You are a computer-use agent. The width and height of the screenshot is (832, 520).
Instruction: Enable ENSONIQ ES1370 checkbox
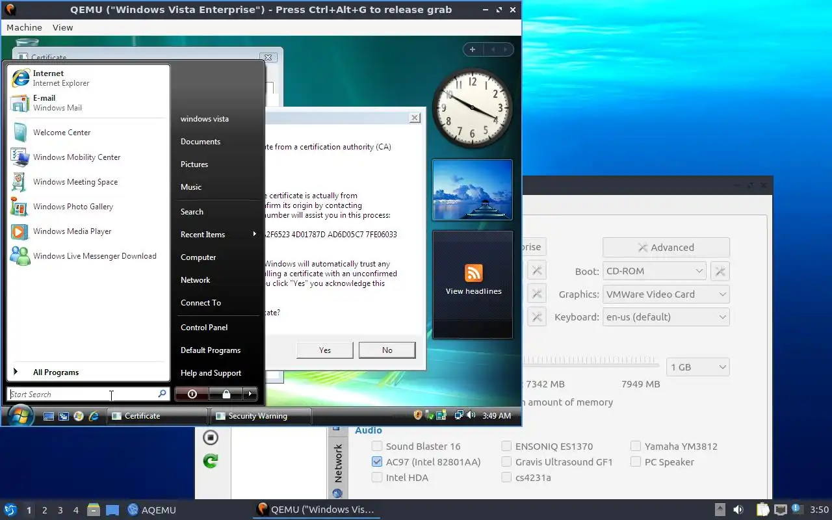click(x=506, y=447)
